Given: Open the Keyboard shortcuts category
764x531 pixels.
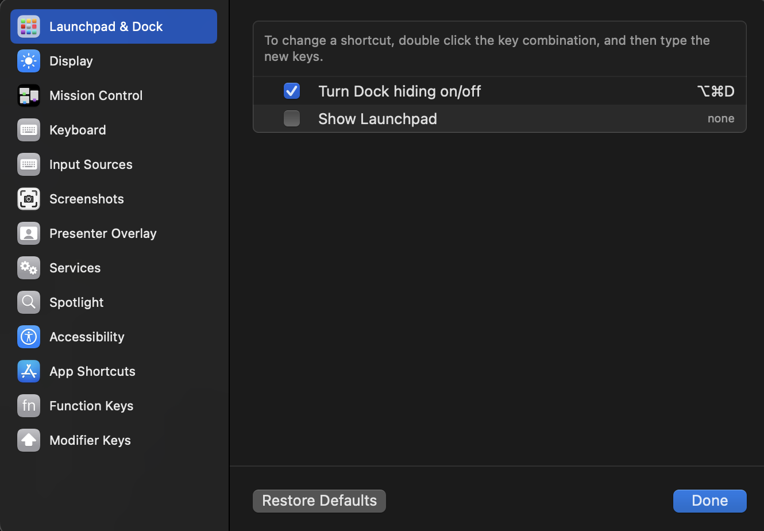Looking at the screenshot, I should pyautogui.click(x=78, y=130).
